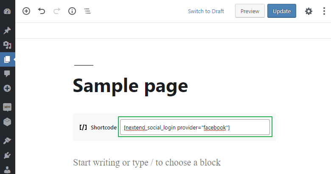Click the Redo arrow icon
This screenshot has width=331, height=174.
coord(57,11)
